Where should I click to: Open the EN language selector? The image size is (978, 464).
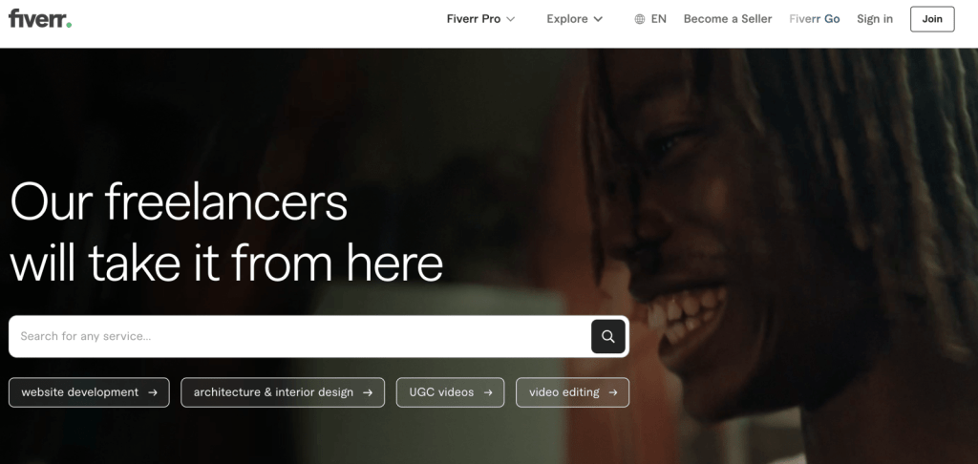tap(650, 19)
